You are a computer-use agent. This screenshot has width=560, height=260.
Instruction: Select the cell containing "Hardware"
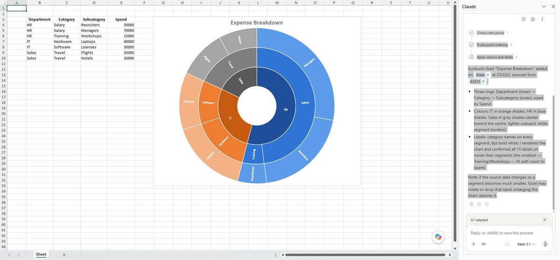coord(67,42)
